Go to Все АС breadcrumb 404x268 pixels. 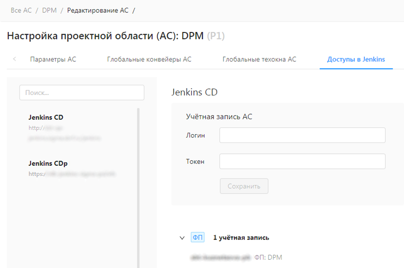21,10
